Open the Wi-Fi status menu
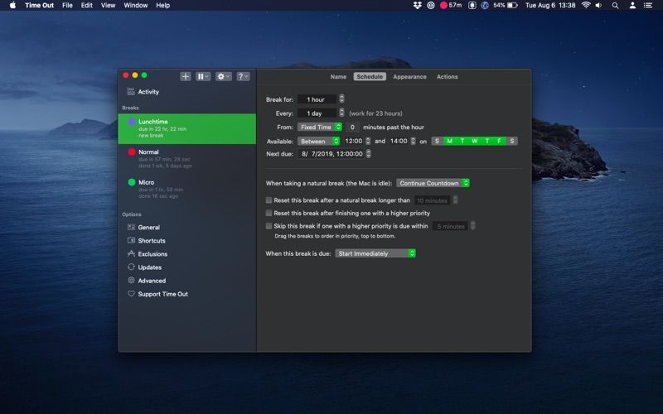Image resolution: width=663 pixels, height=414 pixels. [x=586, y=6]
